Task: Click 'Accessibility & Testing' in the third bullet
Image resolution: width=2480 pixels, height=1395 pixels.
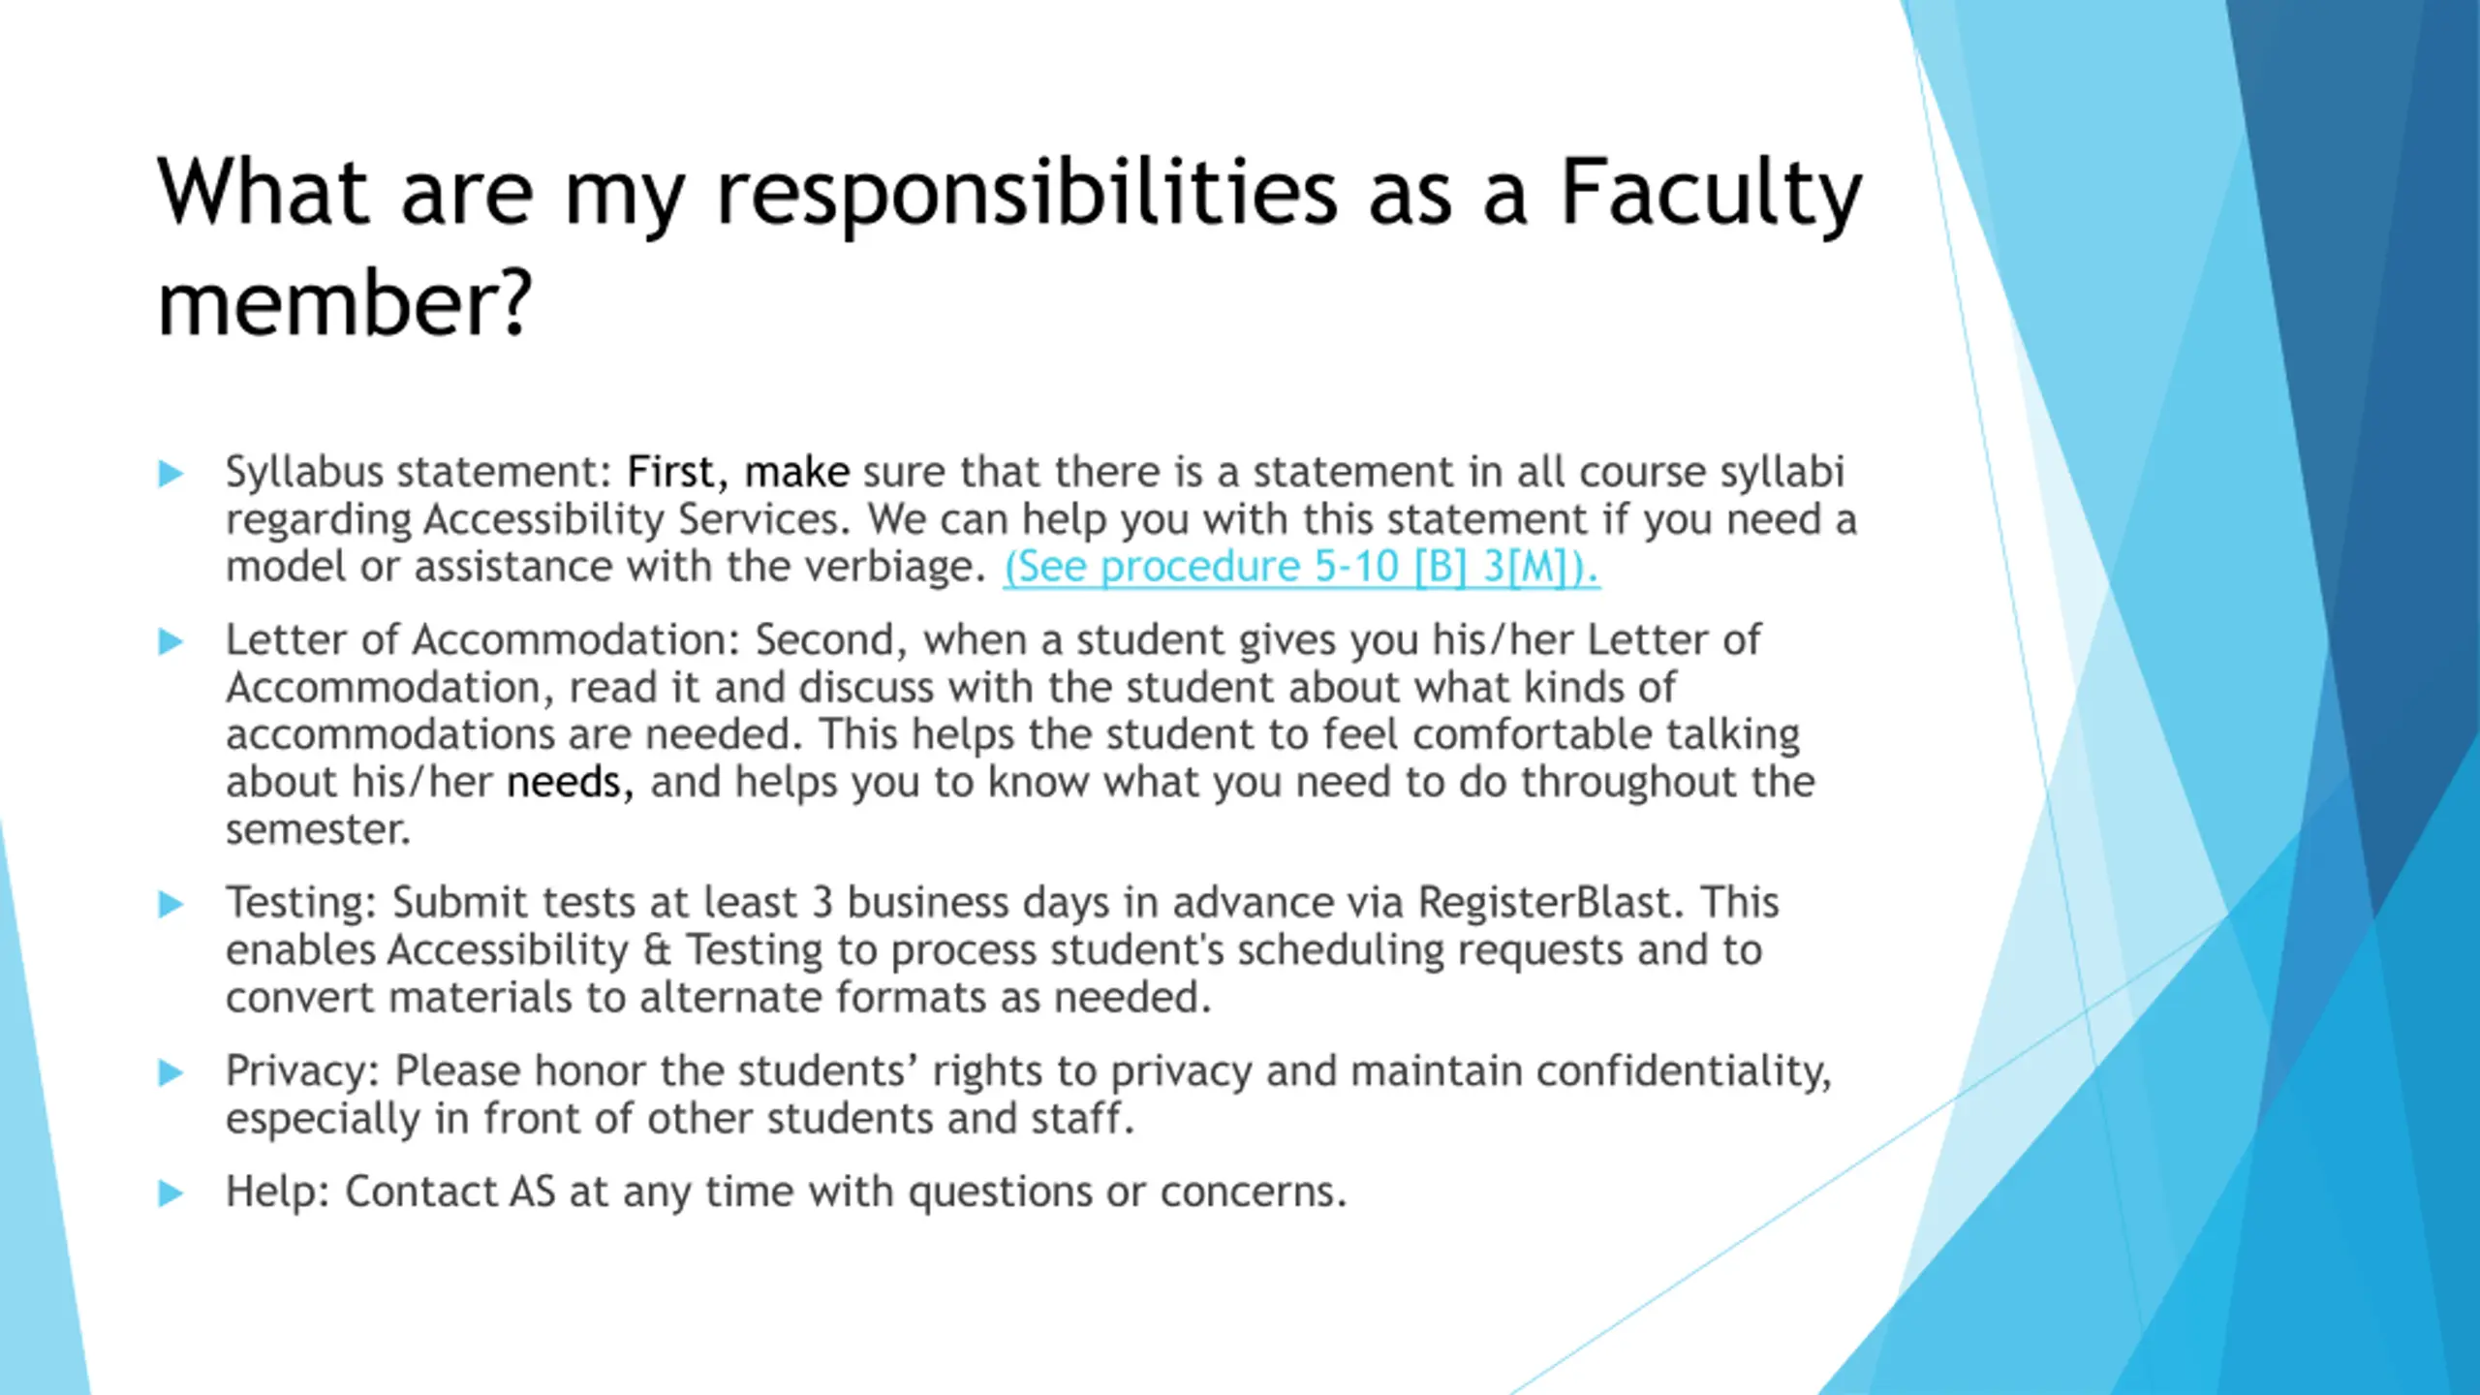Action: [x=605, y=950]
